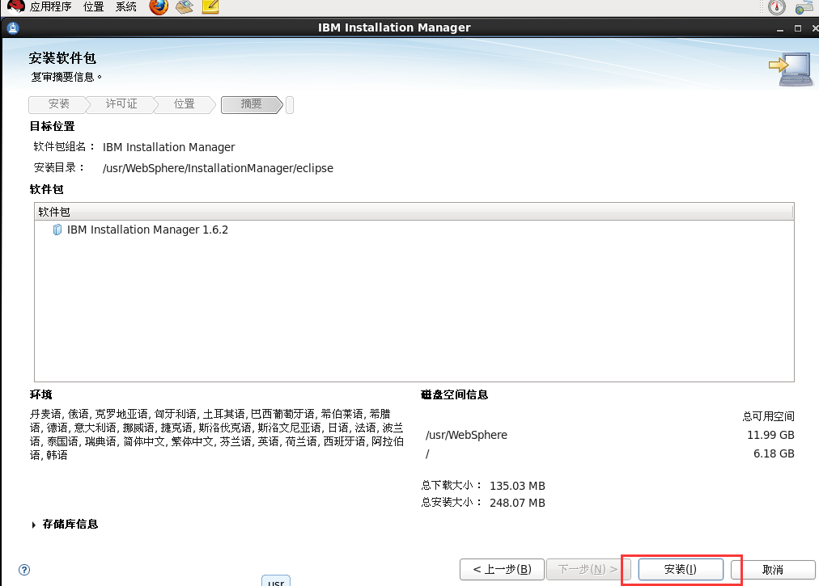The width and height of the screenshot is (819, 586).
Task: Launch Firefox from the top panel
Action: click(x=159, y=6)
